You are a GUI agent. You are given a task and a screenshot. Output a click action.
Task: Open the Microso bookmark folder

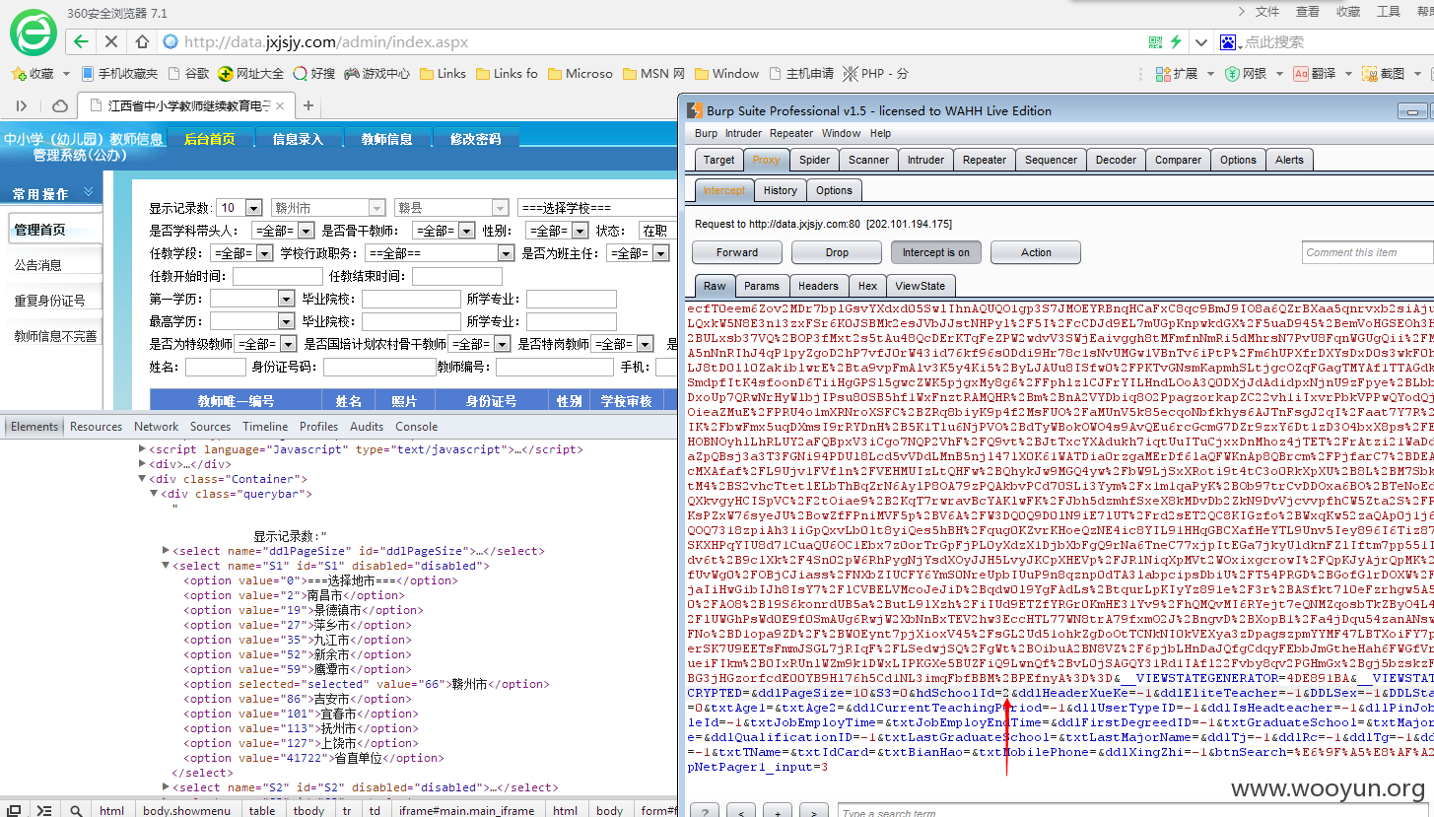[x=580, y=73]
